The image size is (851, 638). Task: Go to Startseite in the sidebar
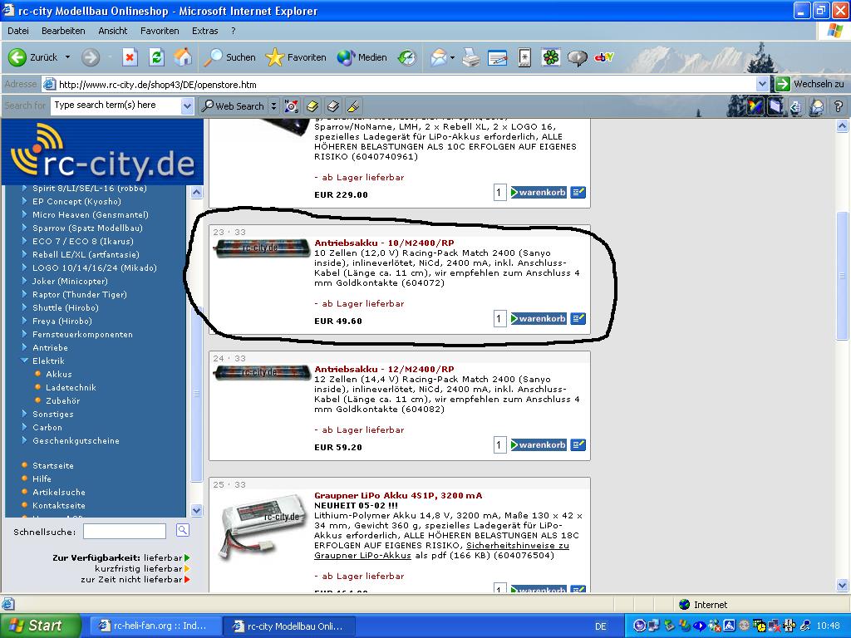(x=52, y=465)
